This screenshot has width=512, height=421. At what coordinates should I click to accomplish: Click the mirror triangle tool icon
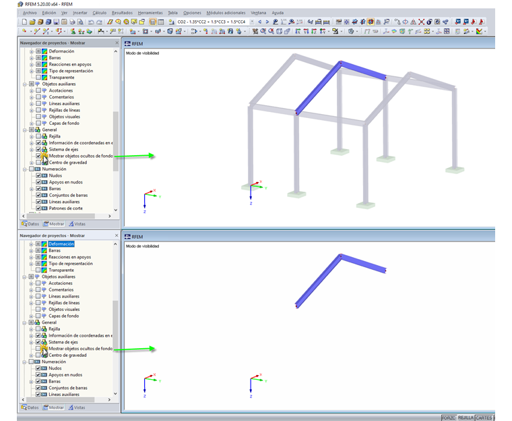[413, 22]
